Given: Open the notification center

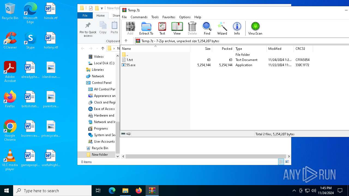Looking at the screenshot, I should coord(340,191).
